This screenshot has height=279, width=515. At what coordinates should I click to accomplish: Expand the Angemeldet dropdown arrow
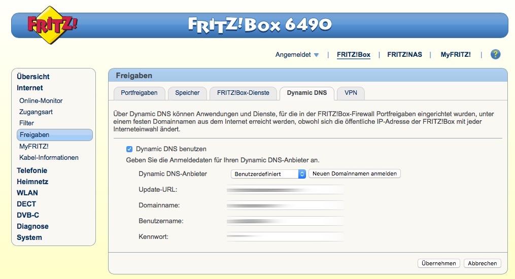click(x=316, y=55)
